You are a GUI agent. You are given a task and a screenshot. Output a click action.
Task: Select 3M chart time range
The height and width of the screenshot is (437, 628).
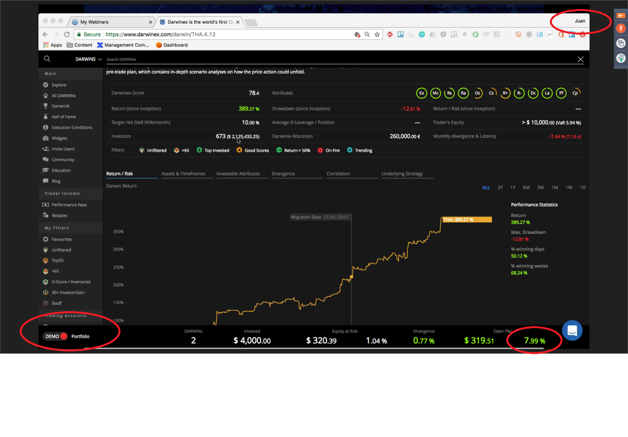tap(540, 187)
